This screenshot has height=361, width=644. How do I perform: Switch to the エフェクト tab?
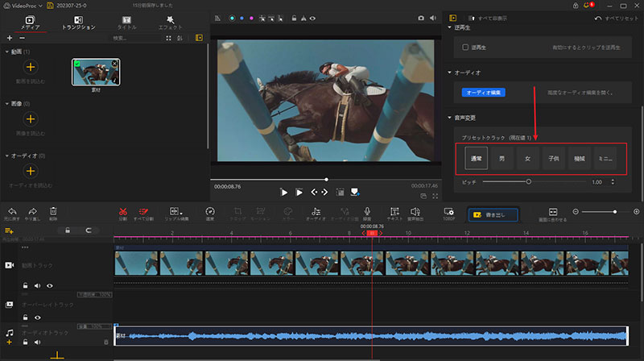170,23
